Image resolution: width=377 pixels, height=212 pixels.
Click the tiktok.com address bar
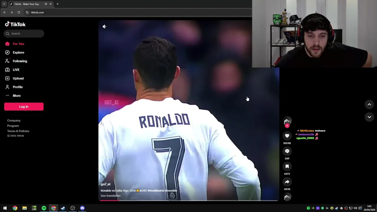coord(138,12)
